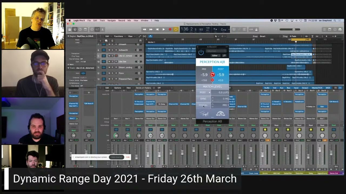Viewport: 346px width, 194px height.
Task: Solo the Uke Dist track
Action: pos(112,61)
